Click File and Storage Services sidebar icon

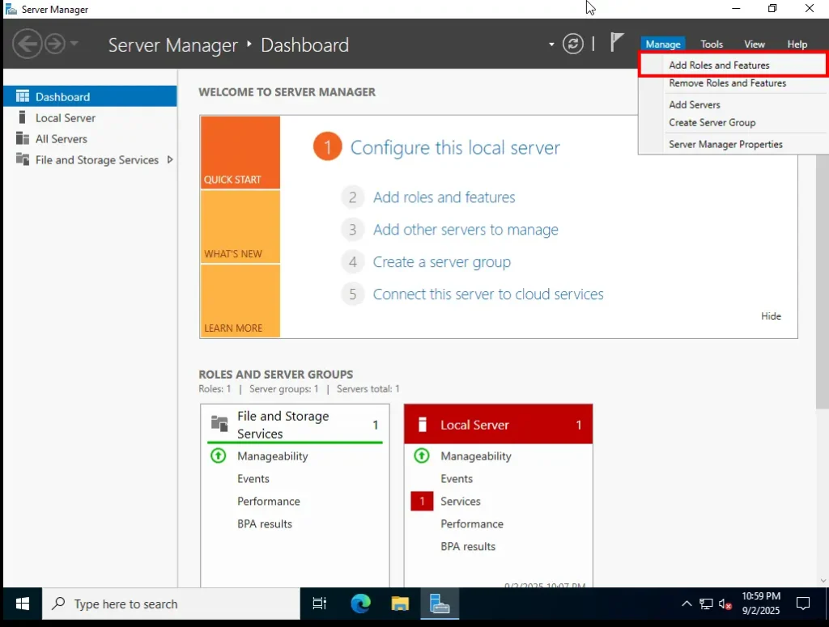tap(23, 159)
